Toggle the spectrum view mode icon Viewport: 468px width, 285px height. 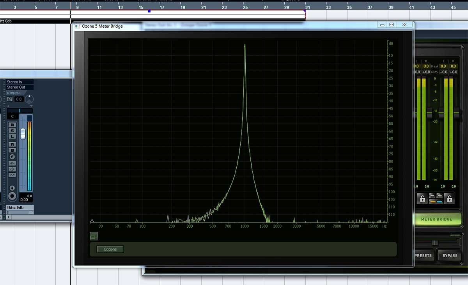[94, 236]
